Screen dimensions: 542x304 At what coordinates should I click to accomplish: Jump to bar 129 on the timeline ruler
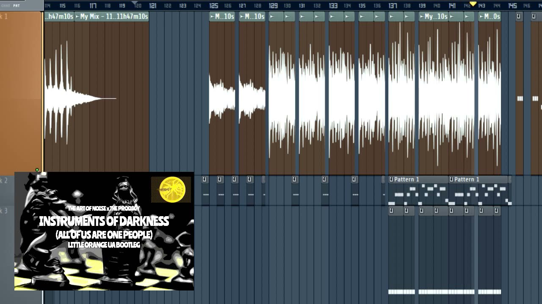point(273,5)
